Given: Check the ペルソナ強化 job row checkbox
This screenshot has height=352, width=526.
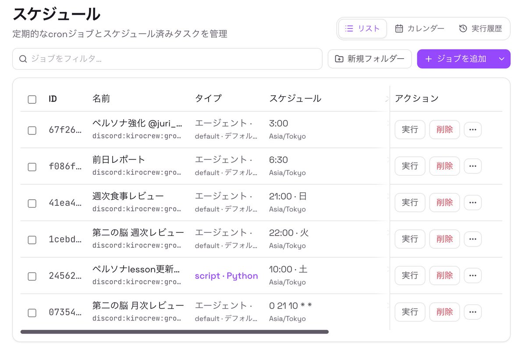Looking at the screenshot, I should [32, 130].
